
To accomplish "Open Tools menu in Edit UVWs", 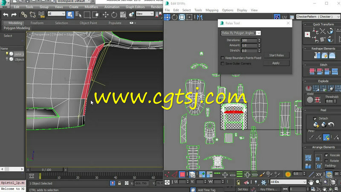I will click(198, 10).
